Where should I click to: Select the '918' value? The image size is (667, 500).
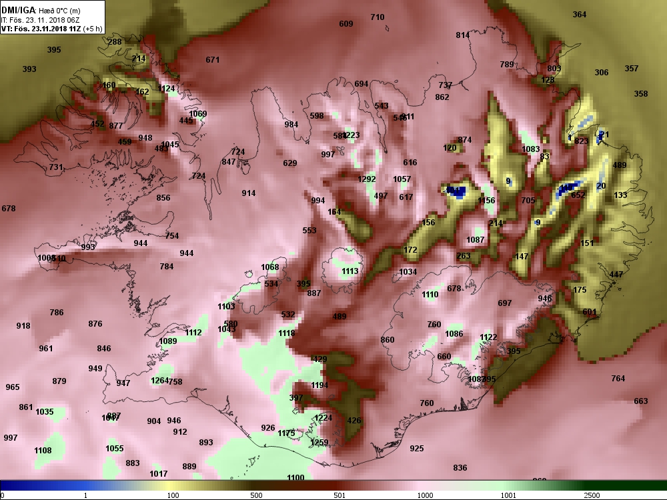pyautogui.click(x=23, y=326)
